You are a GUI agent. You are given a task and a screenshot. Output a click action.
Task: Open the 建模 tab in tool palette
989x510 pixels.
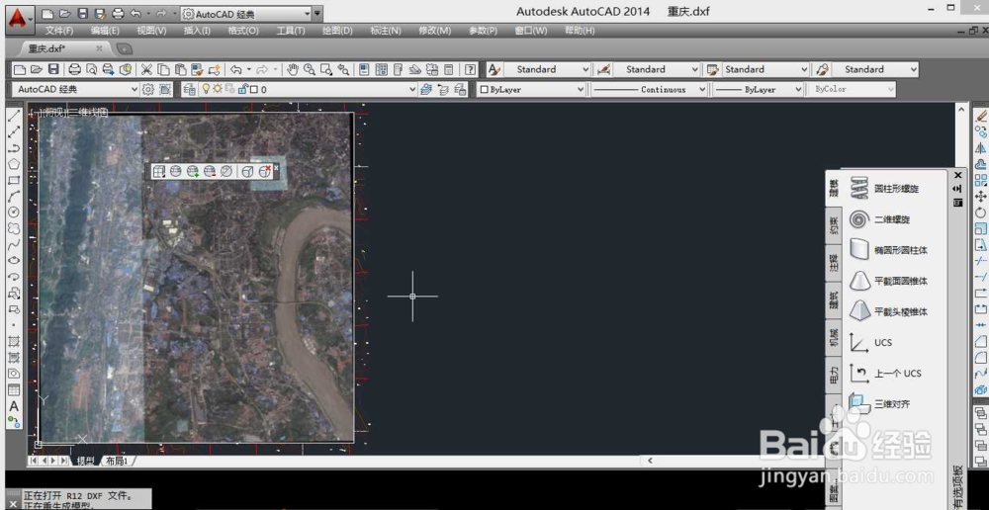833,188
